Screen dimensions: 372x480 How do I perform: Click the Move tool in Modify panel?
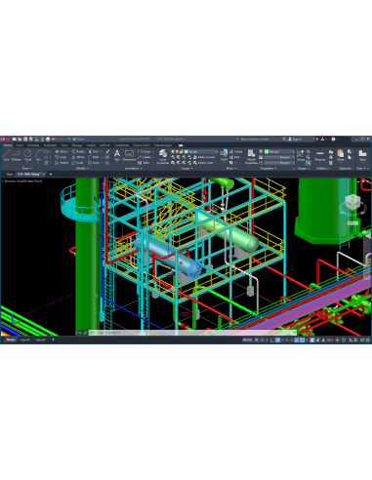coord(61,151)
